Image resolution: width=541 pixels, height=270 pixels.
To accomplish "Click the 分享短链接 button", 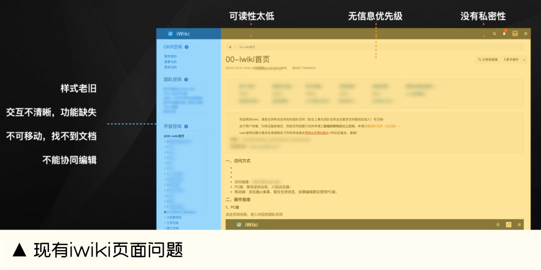I will (x=488, y=59).
